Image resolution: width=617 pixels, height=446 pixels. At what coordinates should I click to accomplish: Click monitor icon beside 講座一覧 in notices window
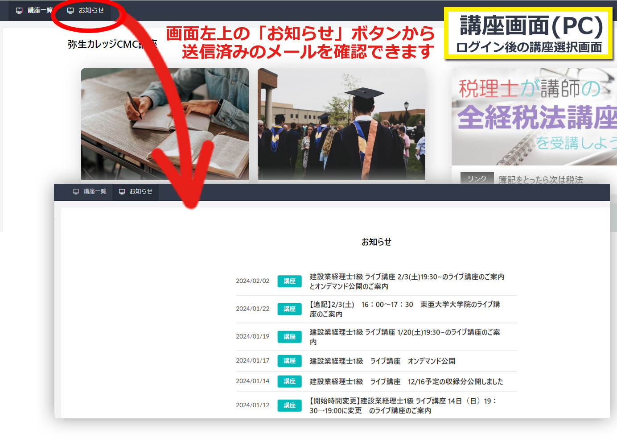pos(76,191)
